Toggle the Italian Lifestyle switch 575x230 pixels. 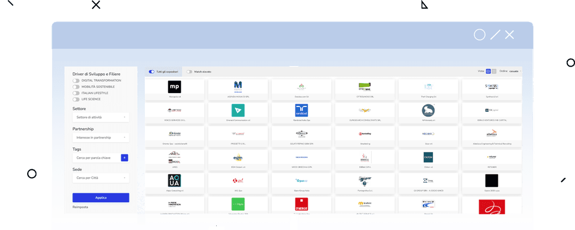(x=76, y=93)
